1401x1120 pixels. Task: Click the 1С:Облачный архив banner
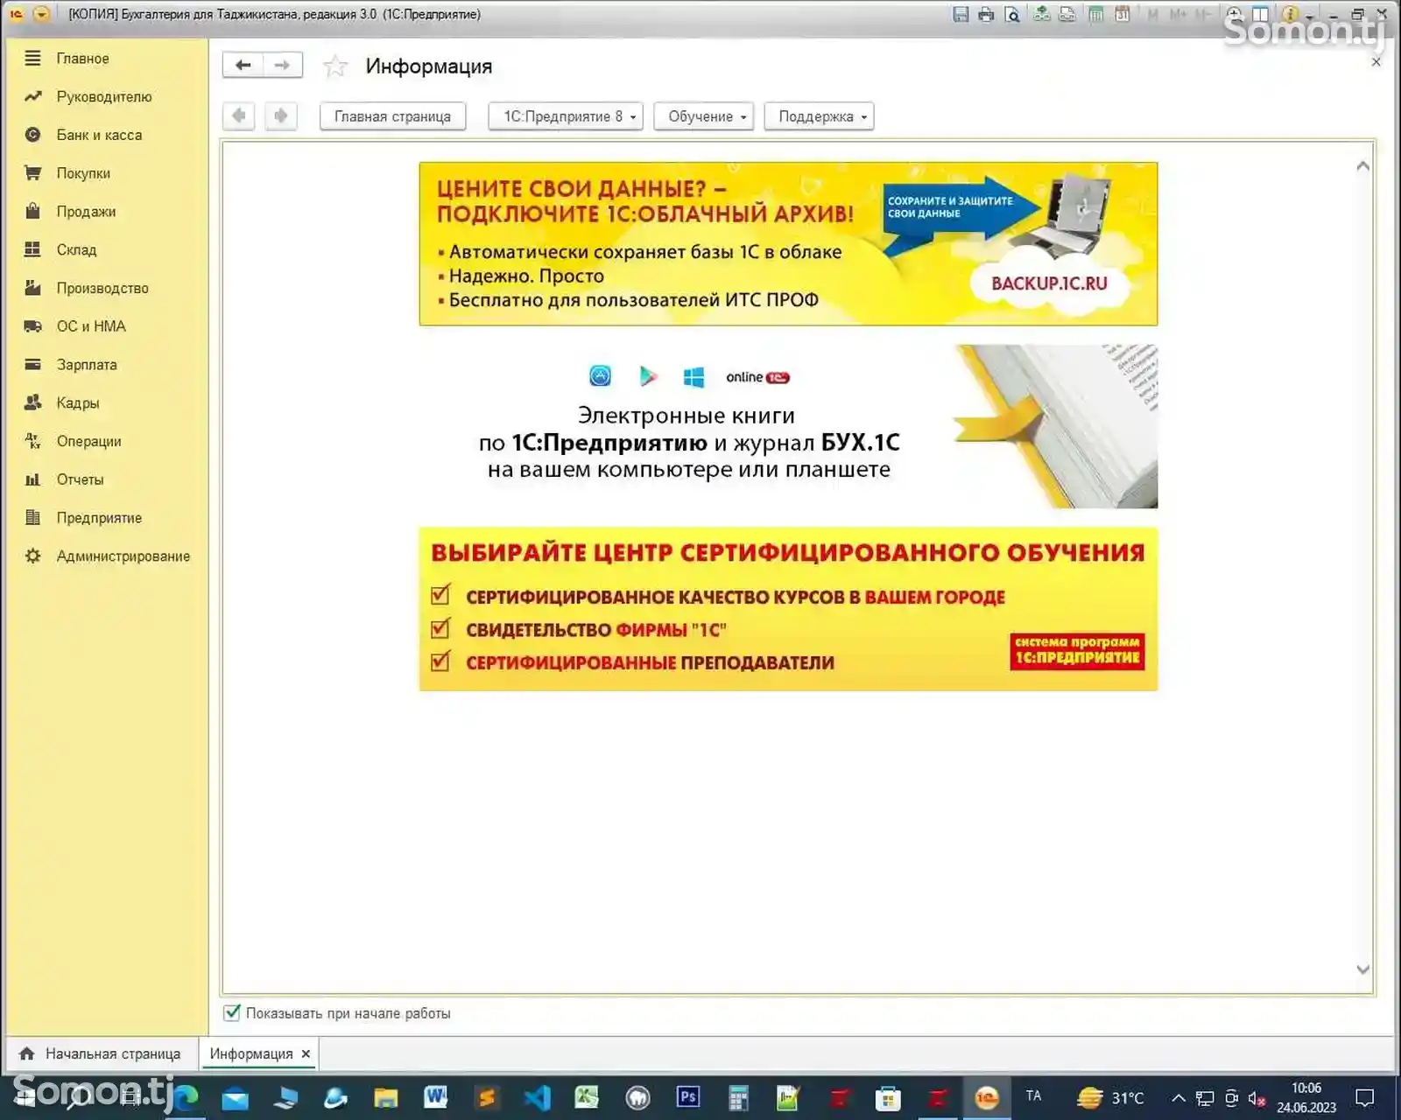click(x=788, y=244)
